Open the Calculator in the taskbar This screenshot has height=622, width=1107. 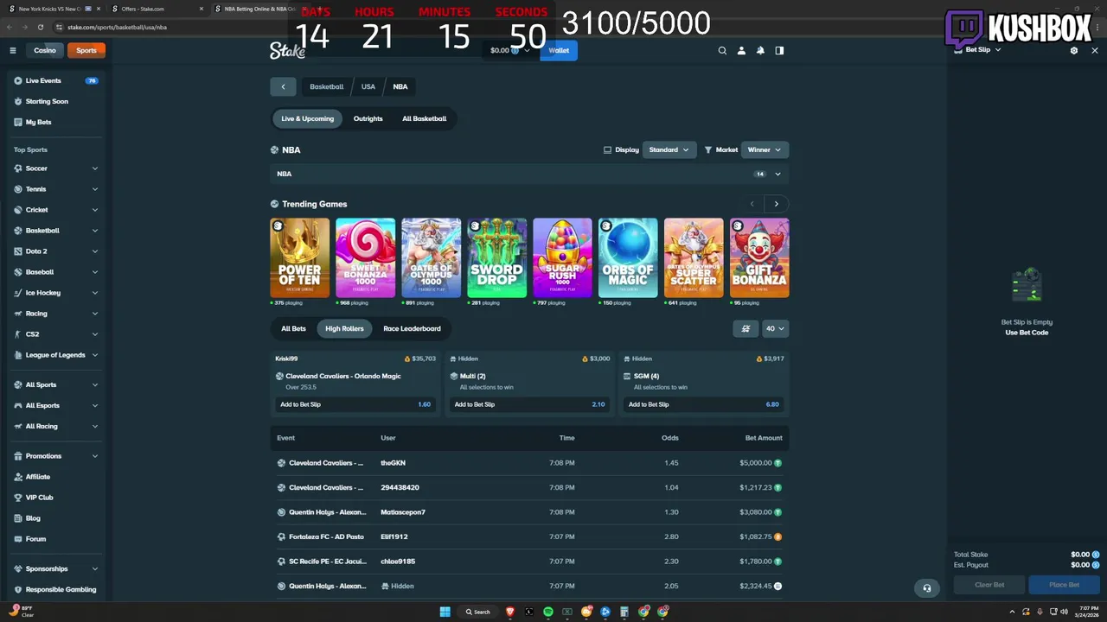[624, 612]
